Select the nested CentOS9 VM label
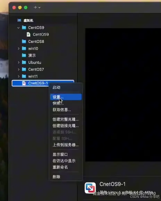 [41, 34]
